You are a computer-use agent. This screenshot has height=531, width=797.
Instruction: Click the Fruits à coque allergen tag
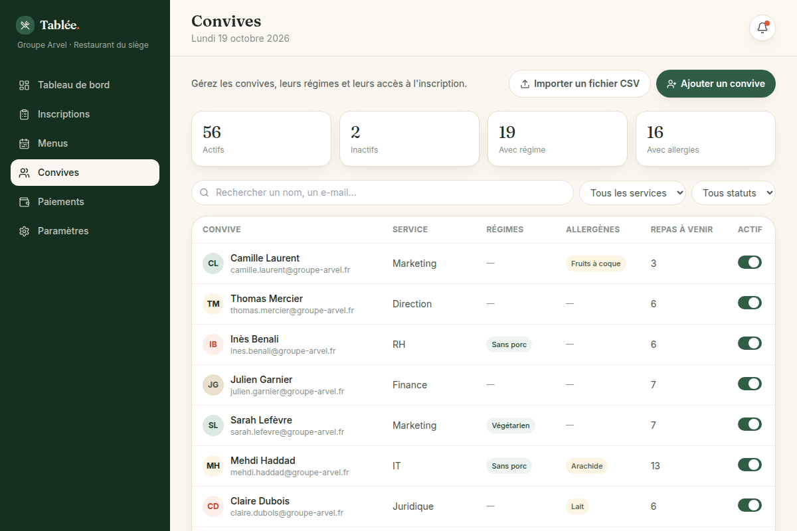596,264
